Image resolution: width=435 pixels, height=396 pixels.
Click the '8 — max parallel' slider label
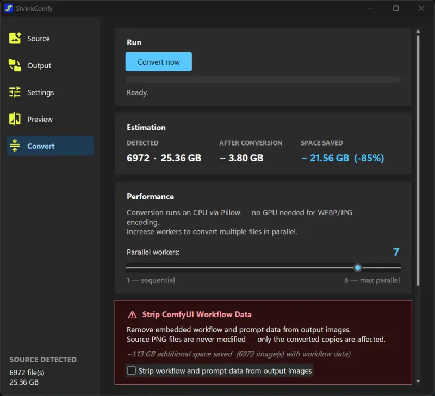(x=372, y=280)
